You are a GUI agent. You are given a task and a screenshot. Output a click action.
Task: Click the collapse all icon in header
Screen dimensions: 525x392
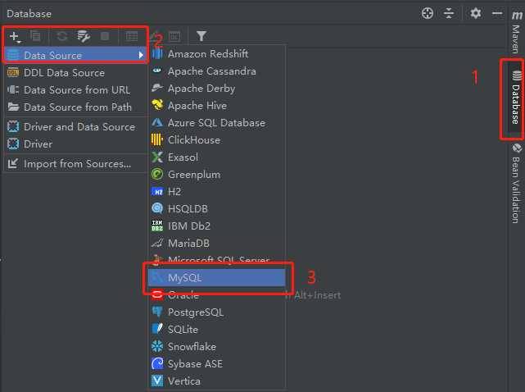point(449,13)
